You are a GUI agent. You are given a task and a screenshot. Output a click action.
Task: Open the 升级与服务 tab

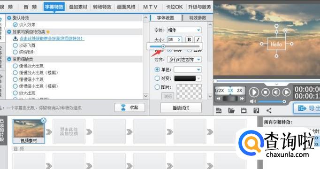(x=199, y=7)
